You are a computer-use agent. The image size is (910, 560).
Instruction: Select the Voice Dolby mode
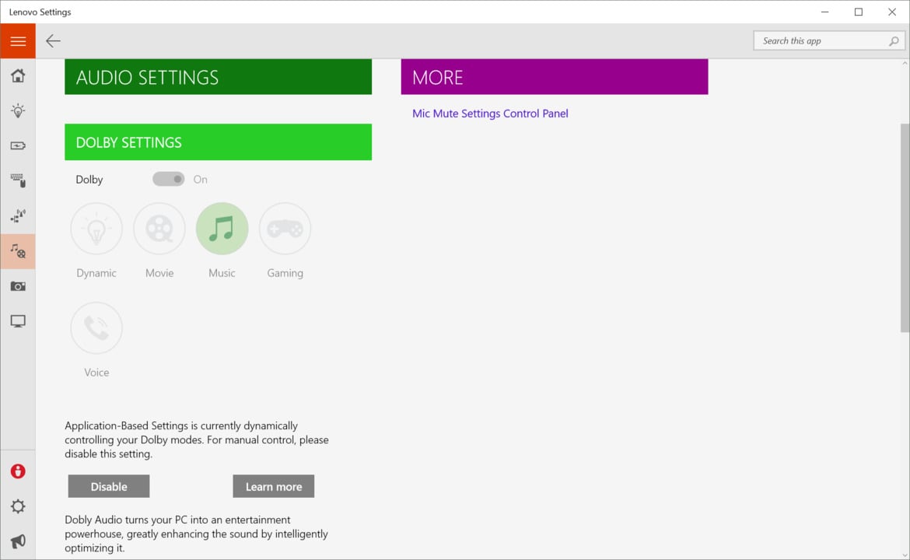[96, 328]
